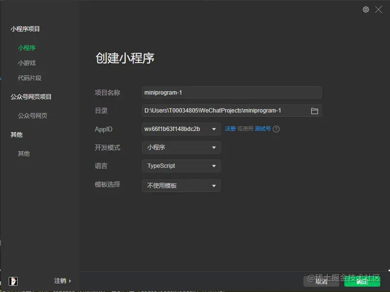390x292 pixels.
Task: Click the 取消 button
Action: pyautogui.click(x=321, y=282)
